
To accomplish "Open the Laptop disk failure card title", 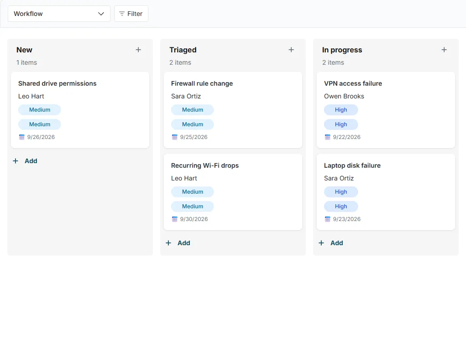I will 352,165.
